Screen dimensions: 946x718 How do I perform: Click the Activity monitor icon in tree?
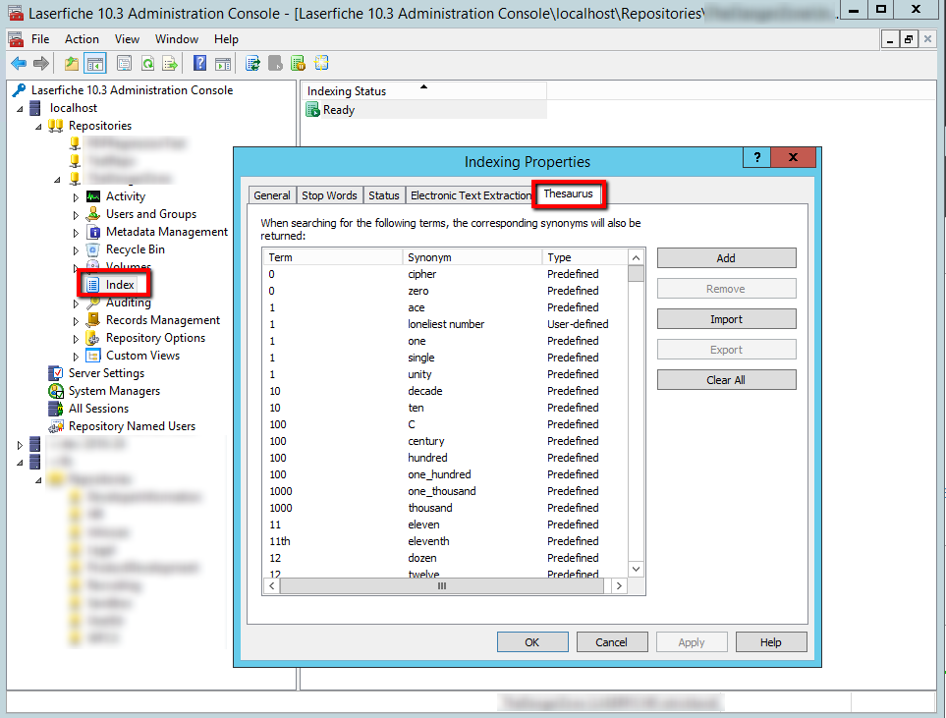[x=93, y=196]
